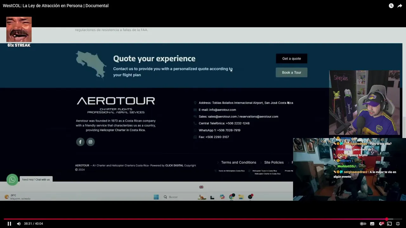Open File Explorer from the taskbar
Screen dimensions: 406x228
coord(241,197)
